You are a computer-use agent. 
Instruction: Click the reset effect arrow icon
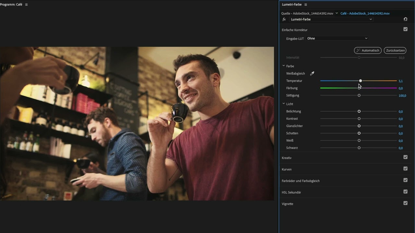(405, 19)
